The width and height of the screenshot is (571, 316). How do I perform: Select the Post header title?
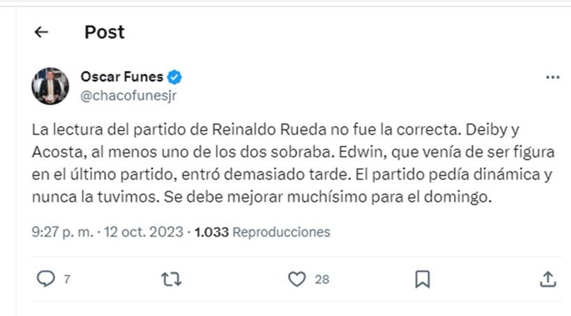[104, 32]
